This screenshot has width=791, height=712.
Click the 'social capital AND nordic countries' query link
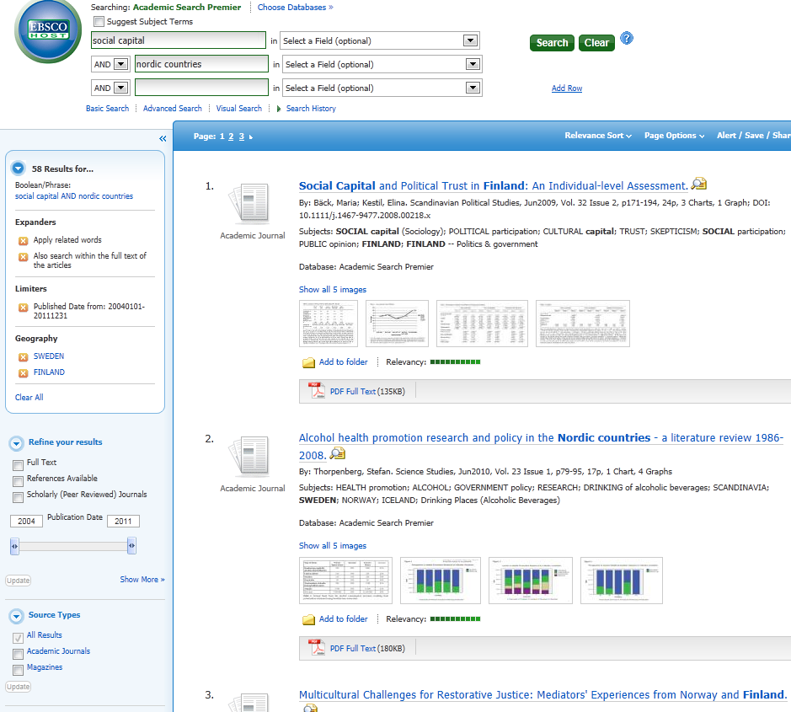[74, 196]
